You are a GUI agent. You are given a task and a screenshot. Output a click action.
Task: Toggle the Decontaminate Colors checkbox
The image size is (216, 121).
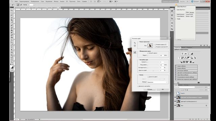pyautogui.click(x=148, y=77)
